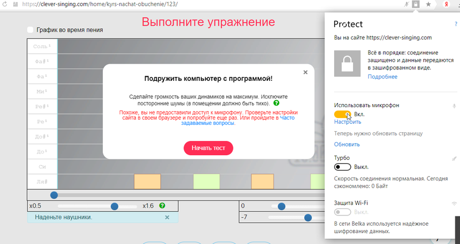Viewport: 460px width, 244px height.
Task: Click the 'Protect' panel title
Action: pos(348,24)
